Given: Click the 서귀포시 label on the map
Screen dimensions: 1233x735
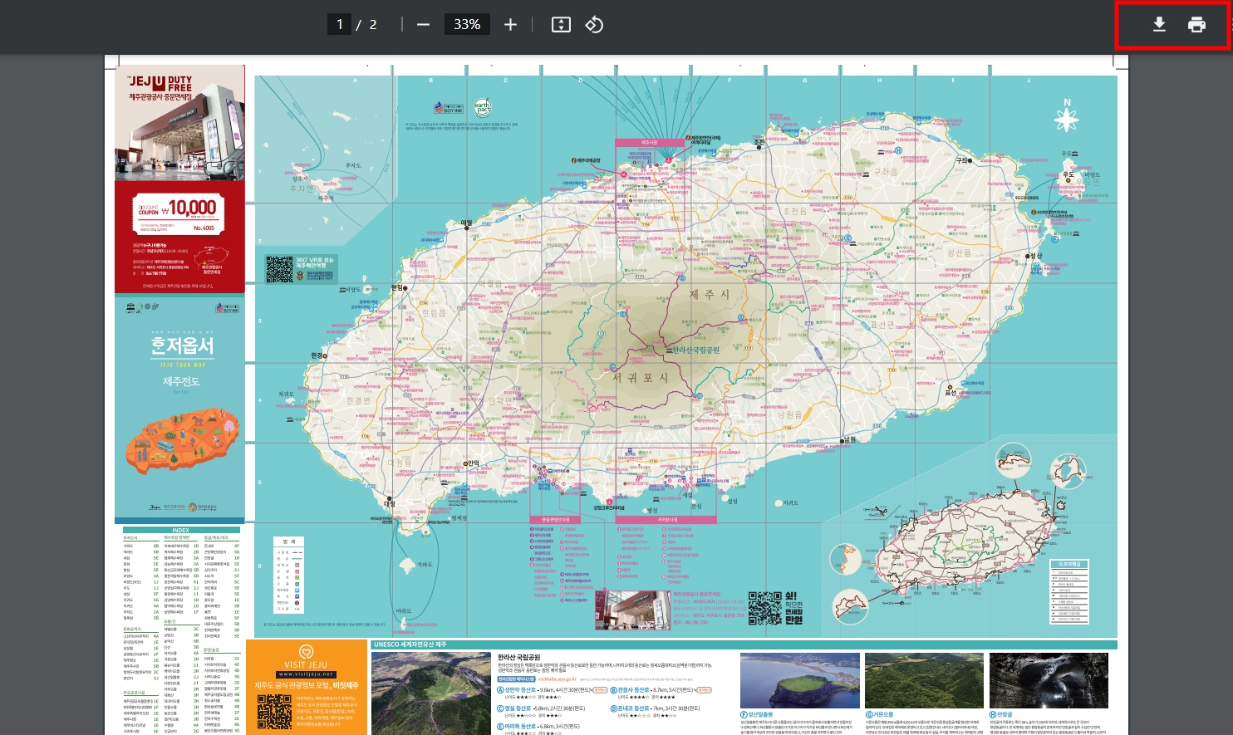Looking at the screenshot, I should (x=641, y=377).
